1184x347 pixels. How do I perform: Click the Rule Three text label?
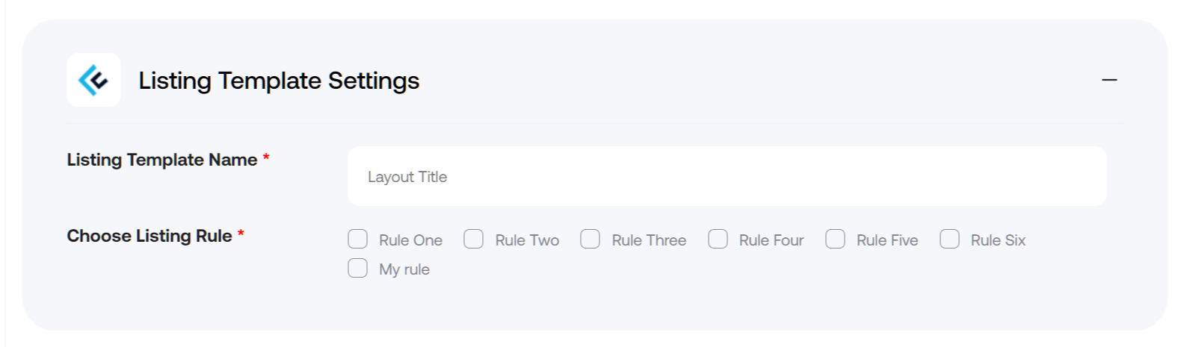(x=649, y=240)
